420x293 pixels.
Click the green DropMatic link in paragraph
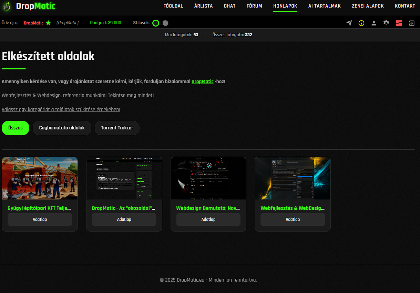pos(203,81)
